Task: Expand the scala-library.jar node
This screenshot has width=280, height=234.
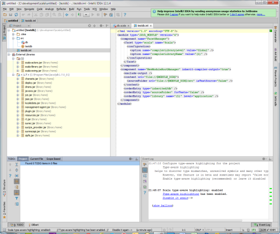Action: (x=18, y=67)
